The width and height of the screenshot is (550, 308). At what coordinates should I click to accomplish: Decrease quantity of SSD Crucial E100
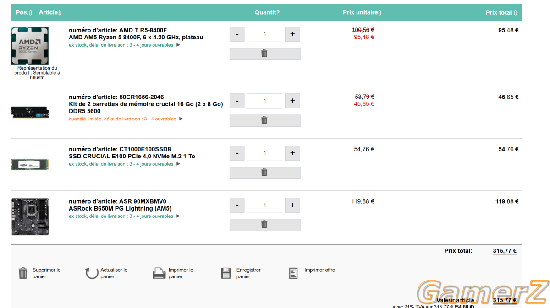237,153
